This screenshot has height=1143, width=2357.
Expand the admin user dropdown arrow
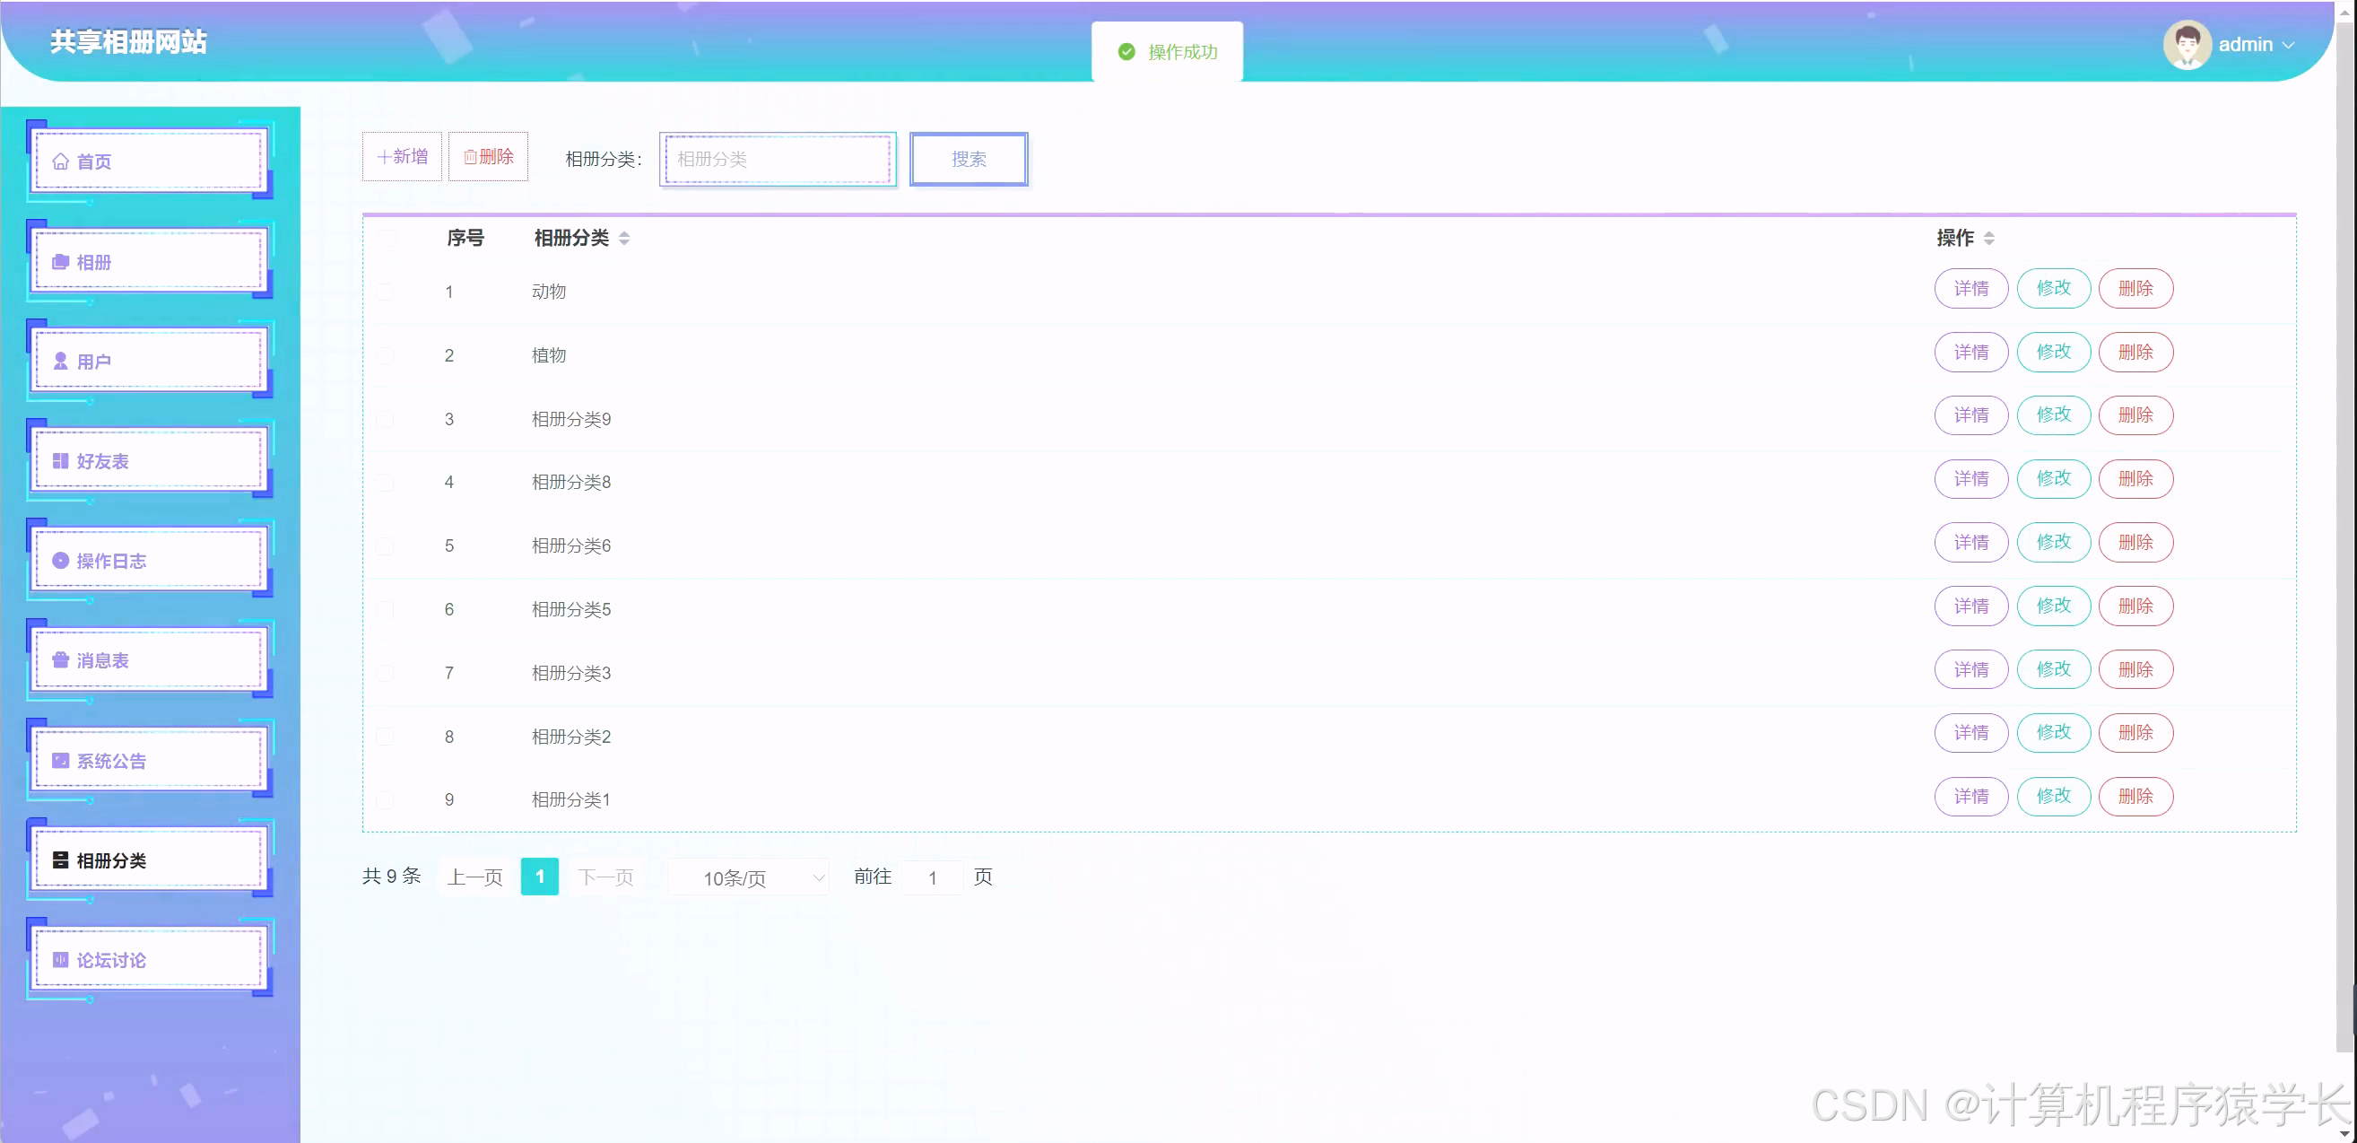pos(2290,45)
